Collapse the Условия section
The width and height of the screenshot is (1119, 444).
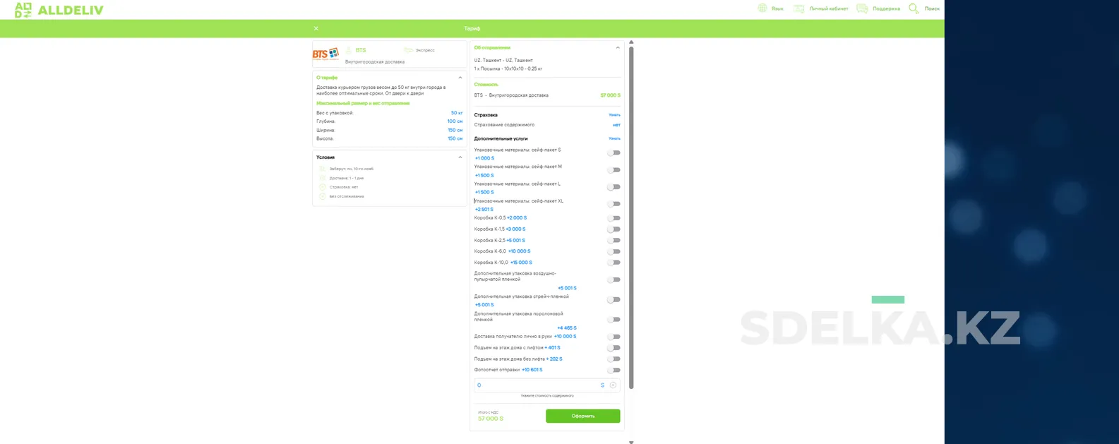[x=460, y=157]
